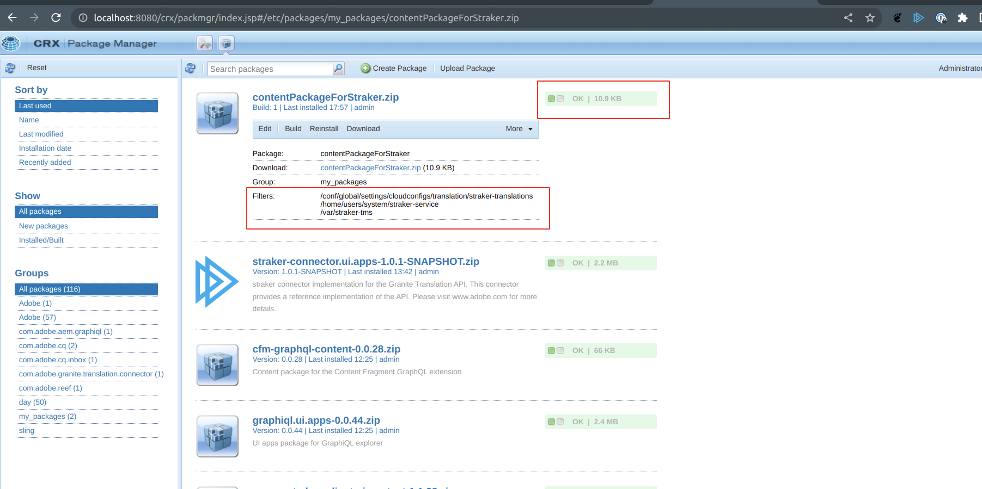Open the contentPackageForStraker.zip package title
Screen dimensions: 982x489
pos(326,97)
